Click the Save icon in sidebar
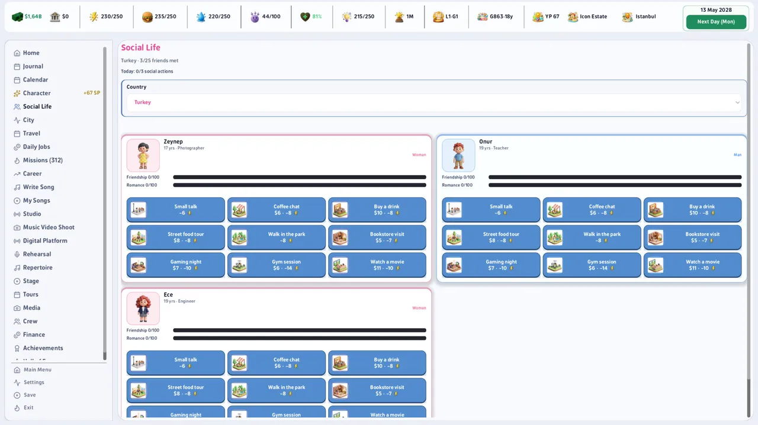 (x=17, y=395)
